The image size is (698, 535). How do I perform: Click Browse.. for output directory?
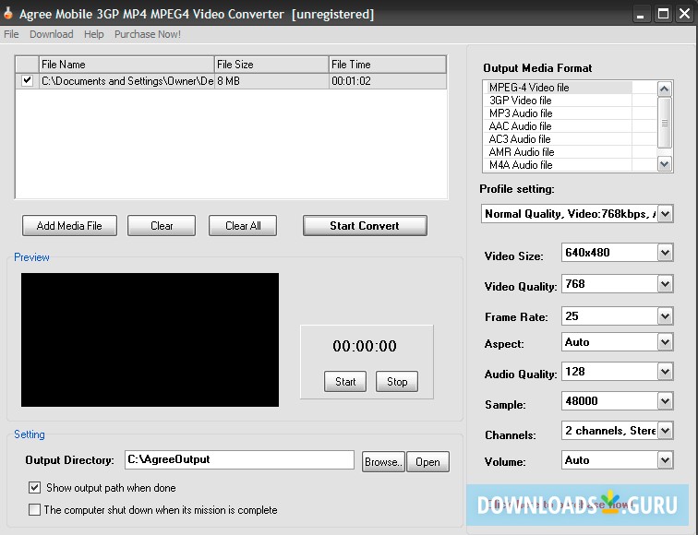pyautogui.click(x=383, y=461)
